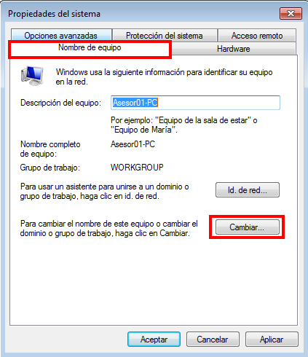Confirm with the Aceptar button
308x357 pixels.
[x=154, y=340]
